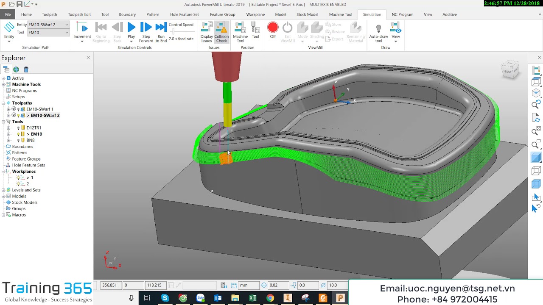Image resolution: width=543 pixels, height=305 pixels.
Task: Open the File menu
Action: [x=8, y=14]
